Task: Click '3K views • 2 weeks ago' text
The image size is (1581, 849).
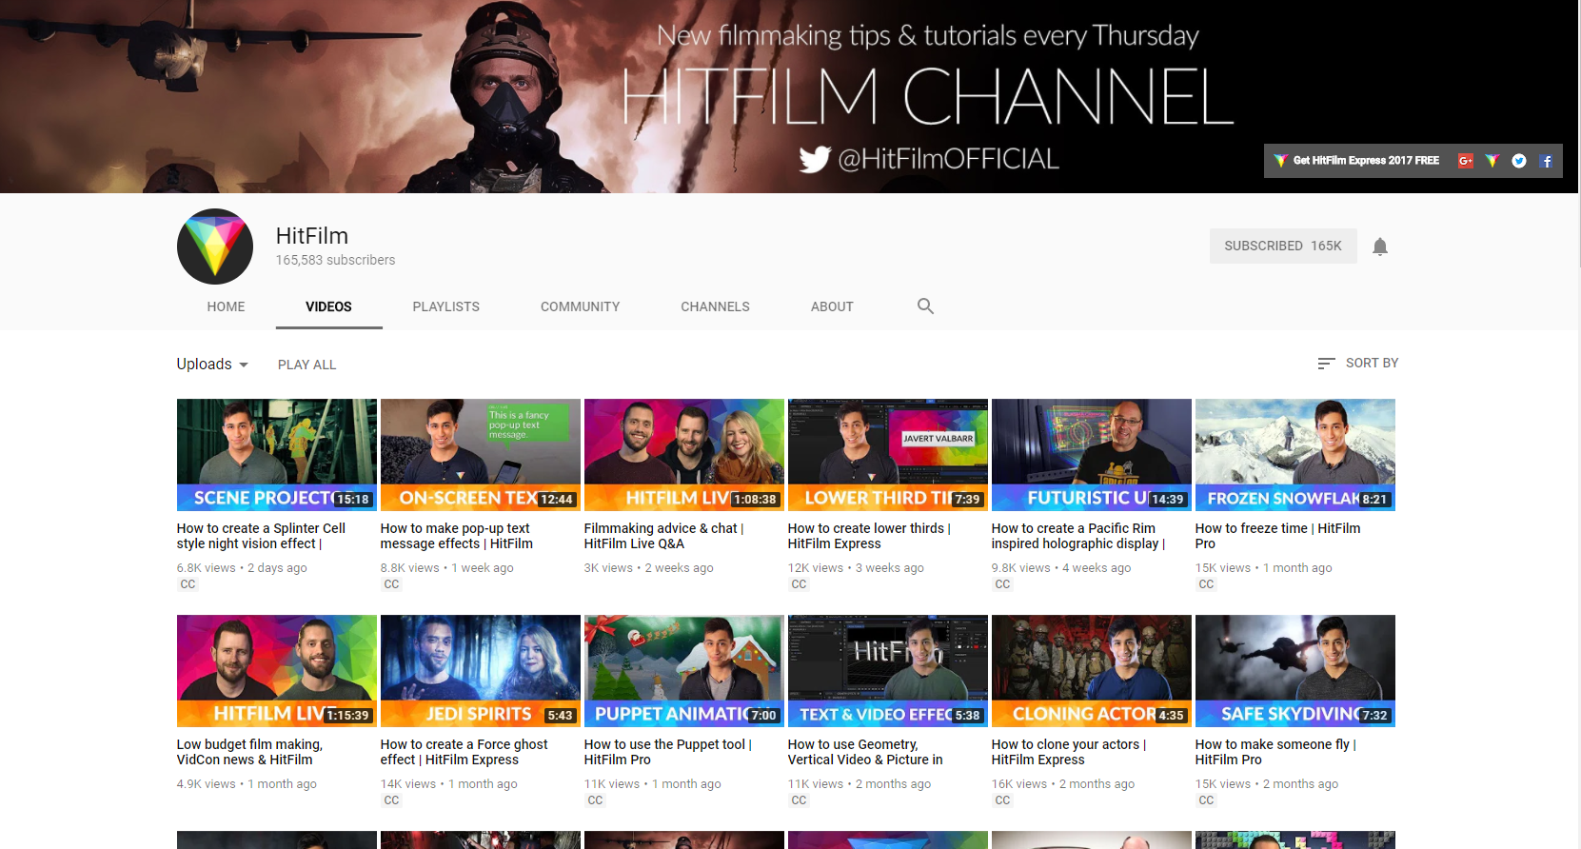Action: 648,568
